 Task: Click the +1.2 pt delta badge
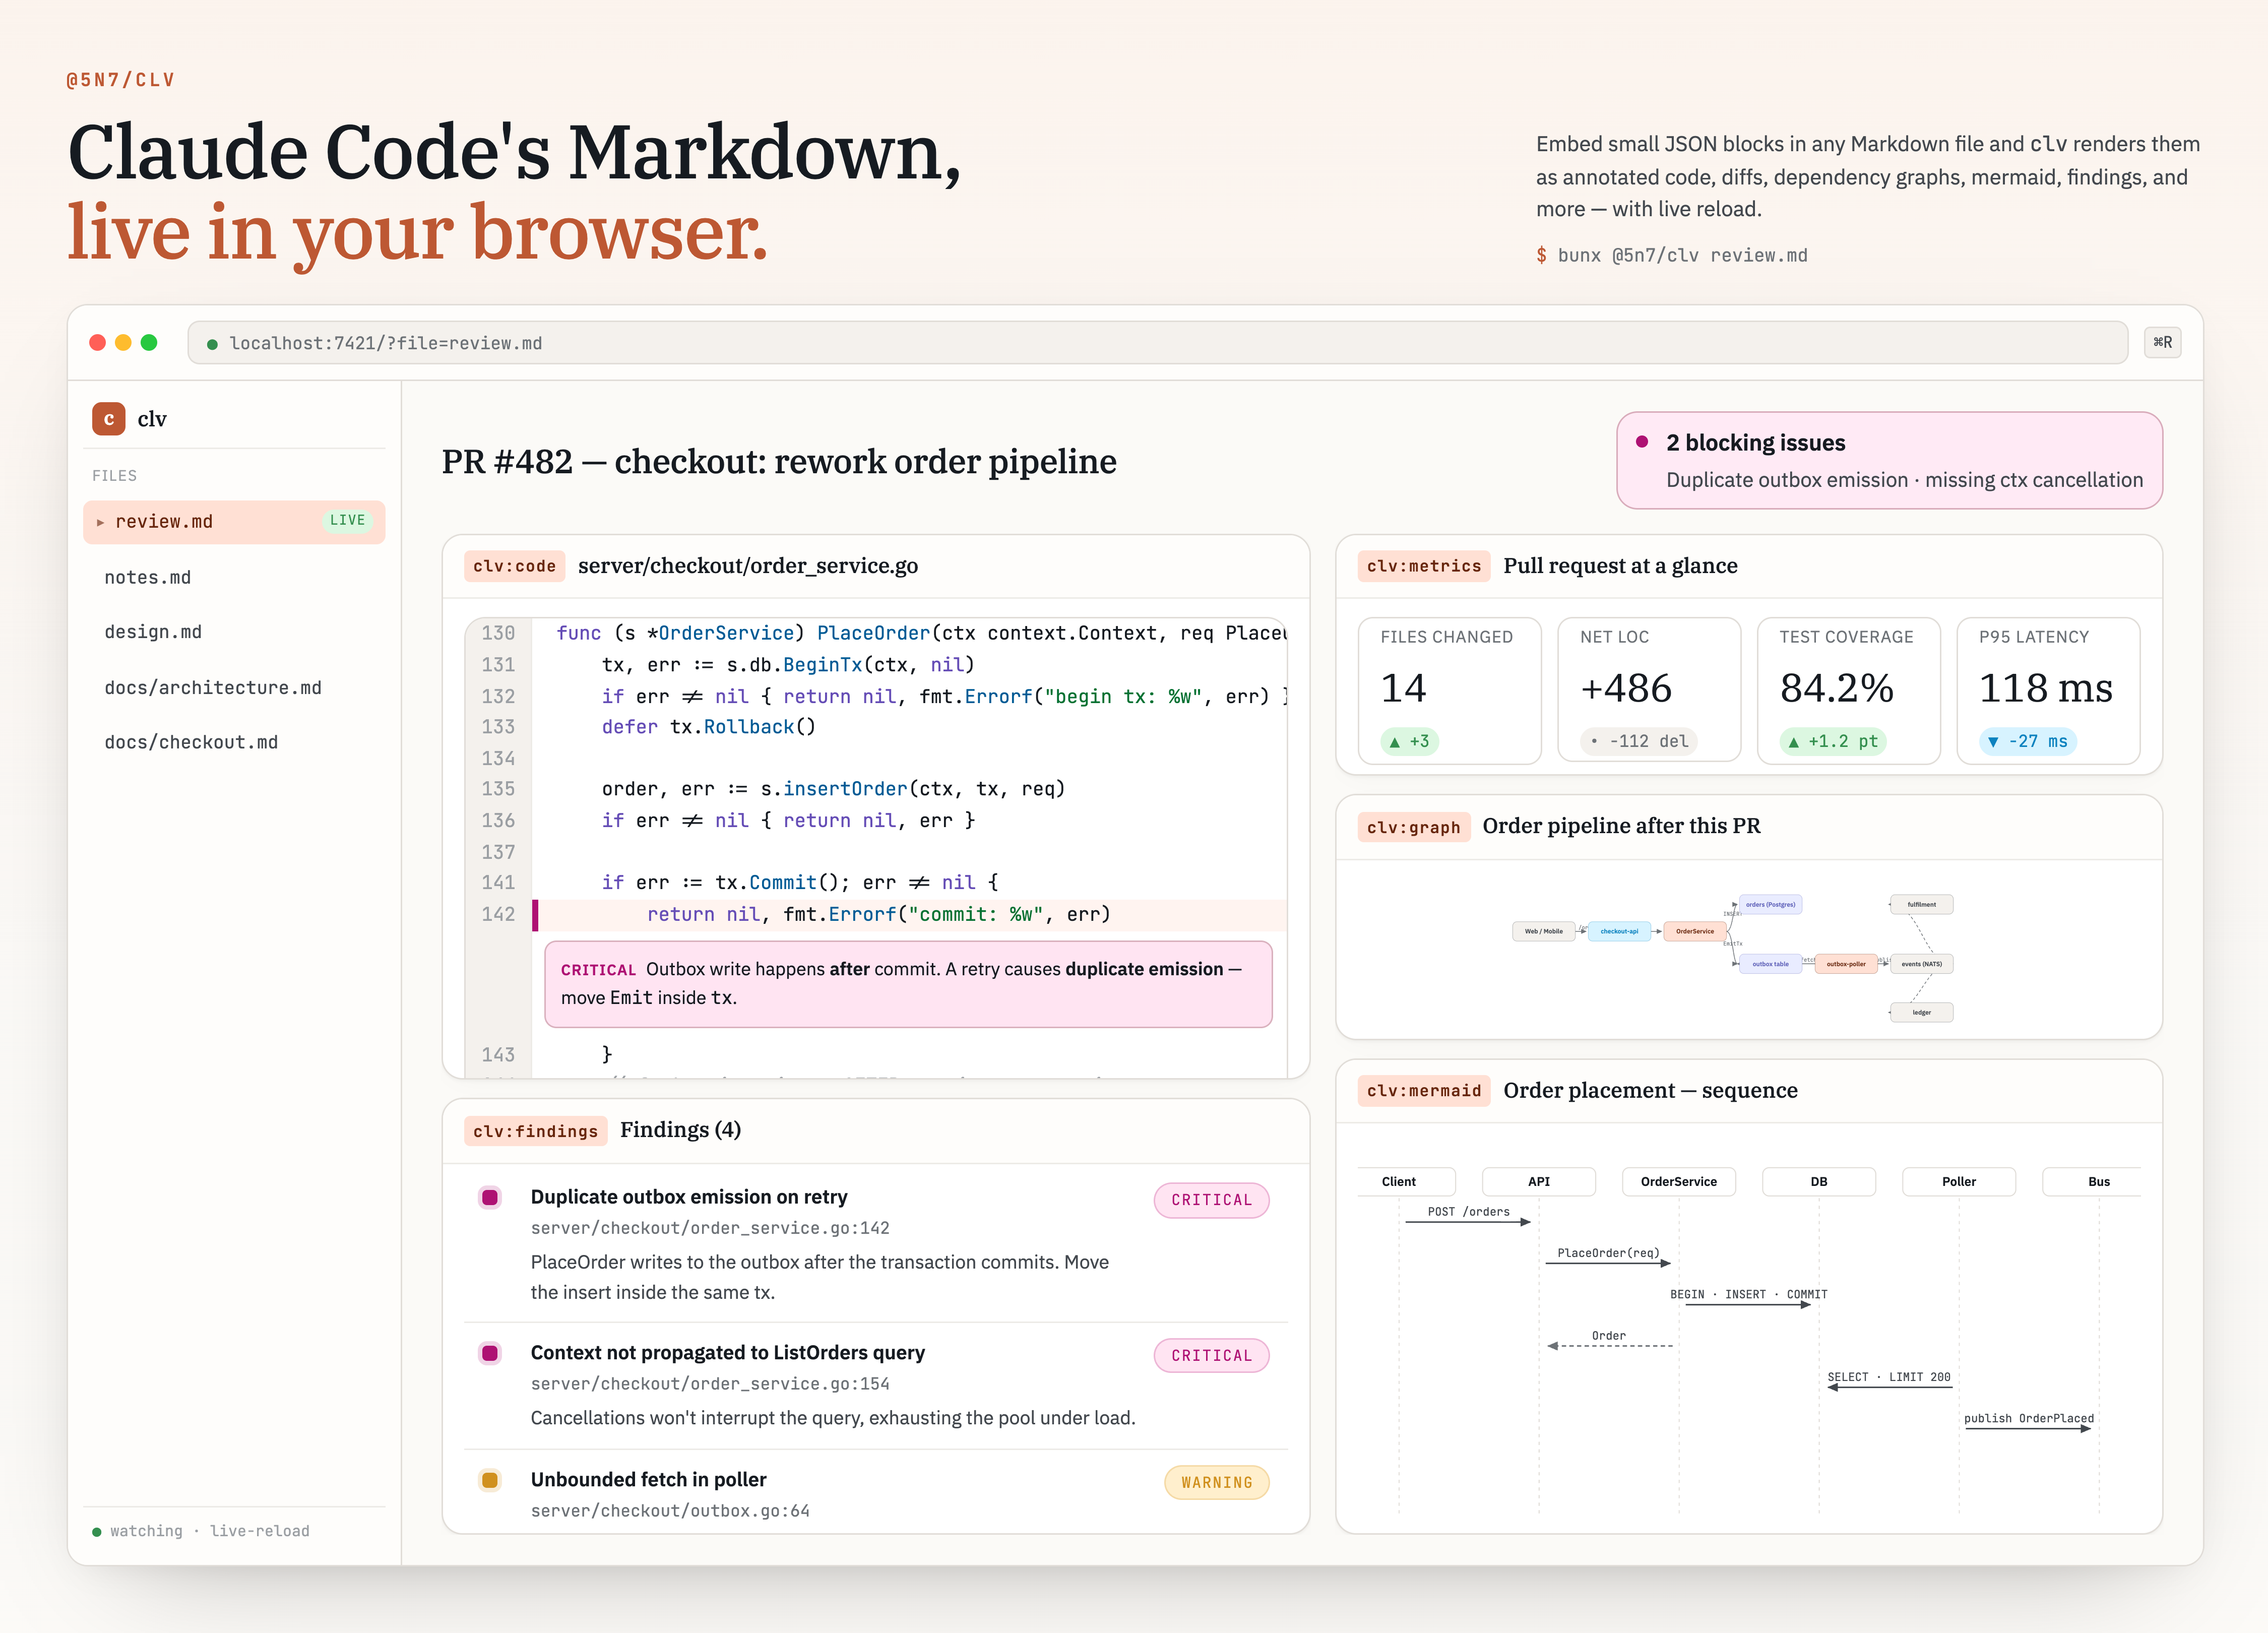tap(1833, 742)
